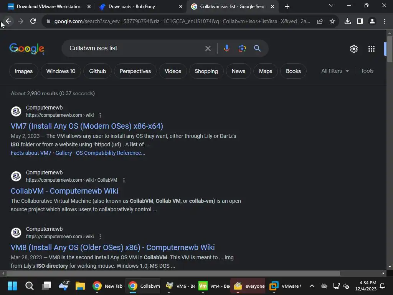Viewport: 393px width, 295px height.
Task: Open more options for VM7 result
Action: point(100,115)
